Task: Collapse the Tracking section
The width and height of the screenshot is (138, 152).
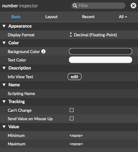Action: [x=4, y=102]
